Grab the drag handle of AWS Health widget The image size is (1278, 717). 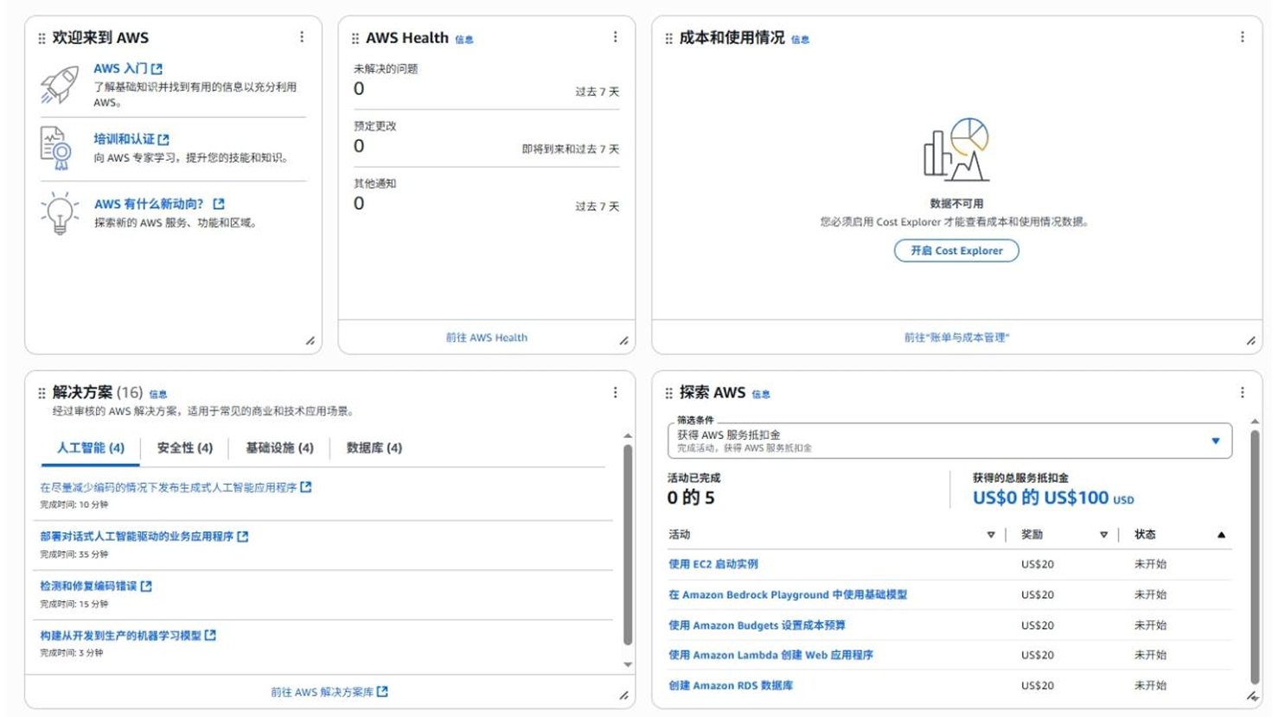pyautogui.click(x=355, y=39)
